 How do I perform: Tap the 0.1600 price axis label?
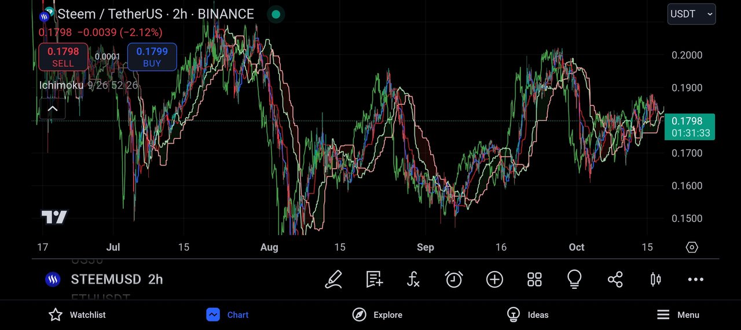[x=687, y=186]
